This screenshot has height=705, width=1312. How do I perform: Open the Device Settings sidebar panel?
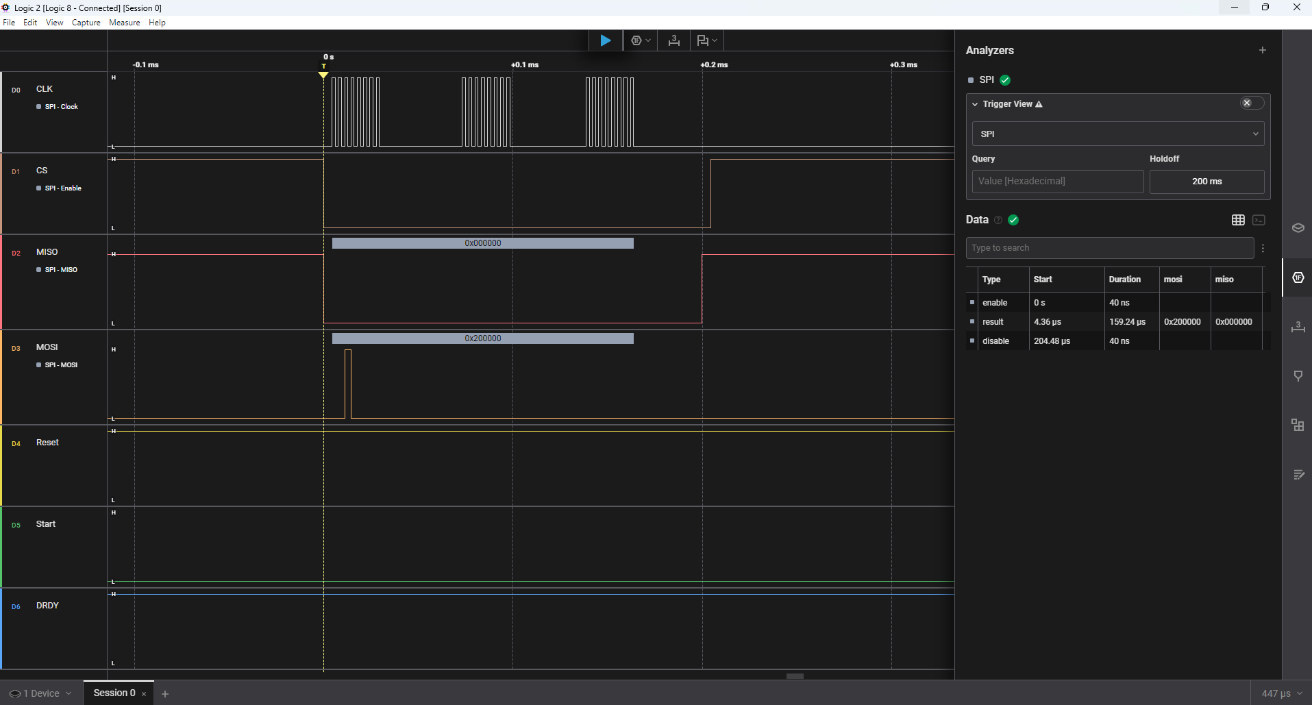coord(1298,227)
